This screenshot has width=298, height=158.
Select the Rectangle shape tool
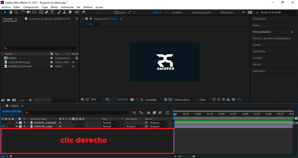pos(41,12)
